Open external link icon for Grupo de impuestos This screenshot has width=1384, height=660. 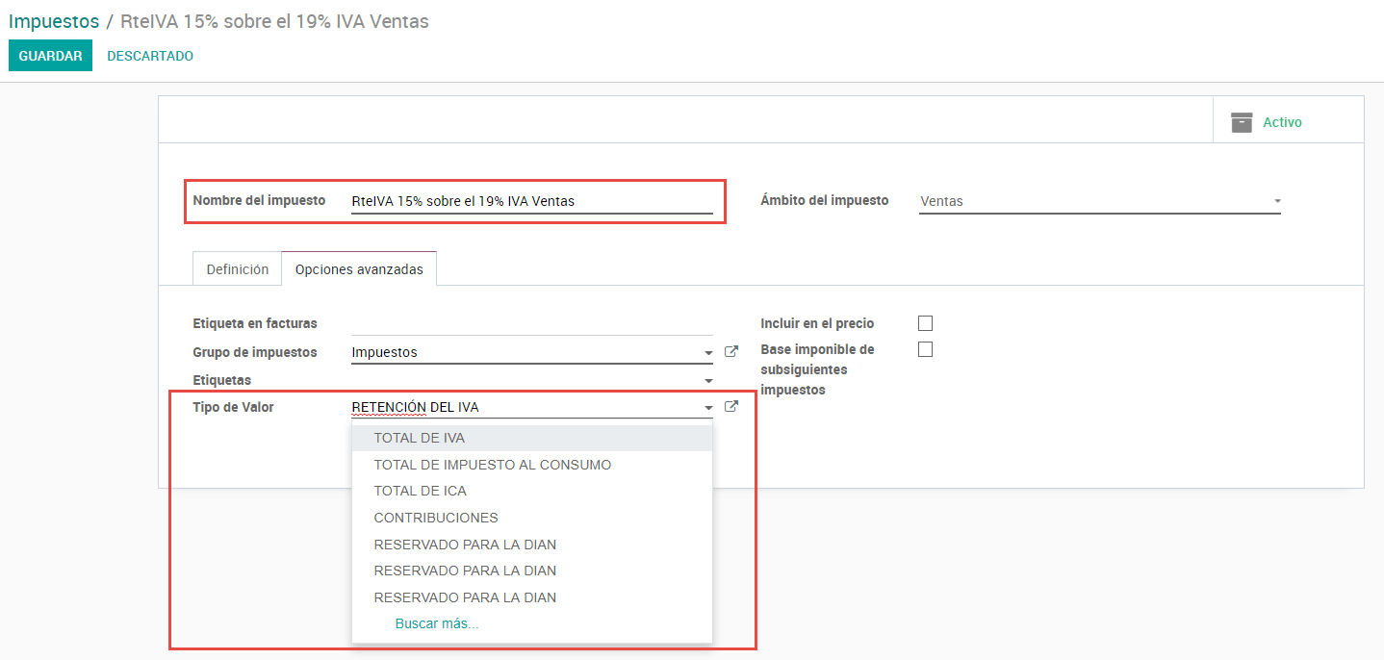731,352
